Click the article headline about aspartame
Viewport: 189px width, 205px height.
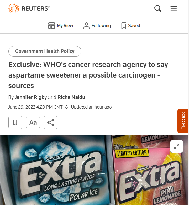[x=88, y=75]
